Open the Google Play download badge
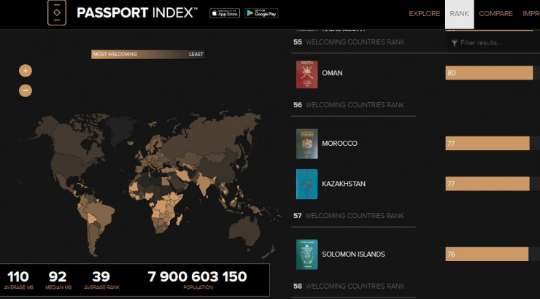Image resolution: width=540 pixels, height=299 pixels. (x=261, y=13)
